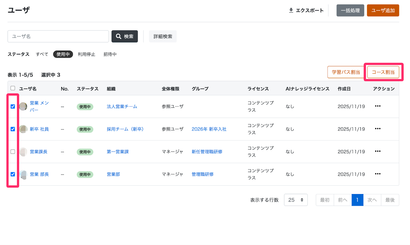Screen dimensions: 410x245
Task: Uncheck the 新卒 社員 row checkbox
Action: [x=13, y=129]
